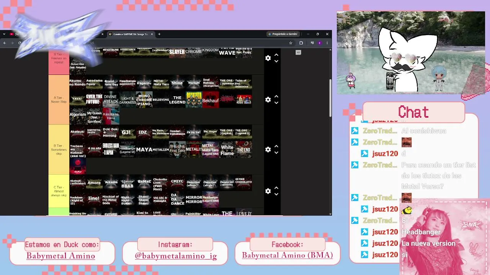This screenshot has height=275, width=490.
Task: Move B Tier row up
Action: (276, 146)
